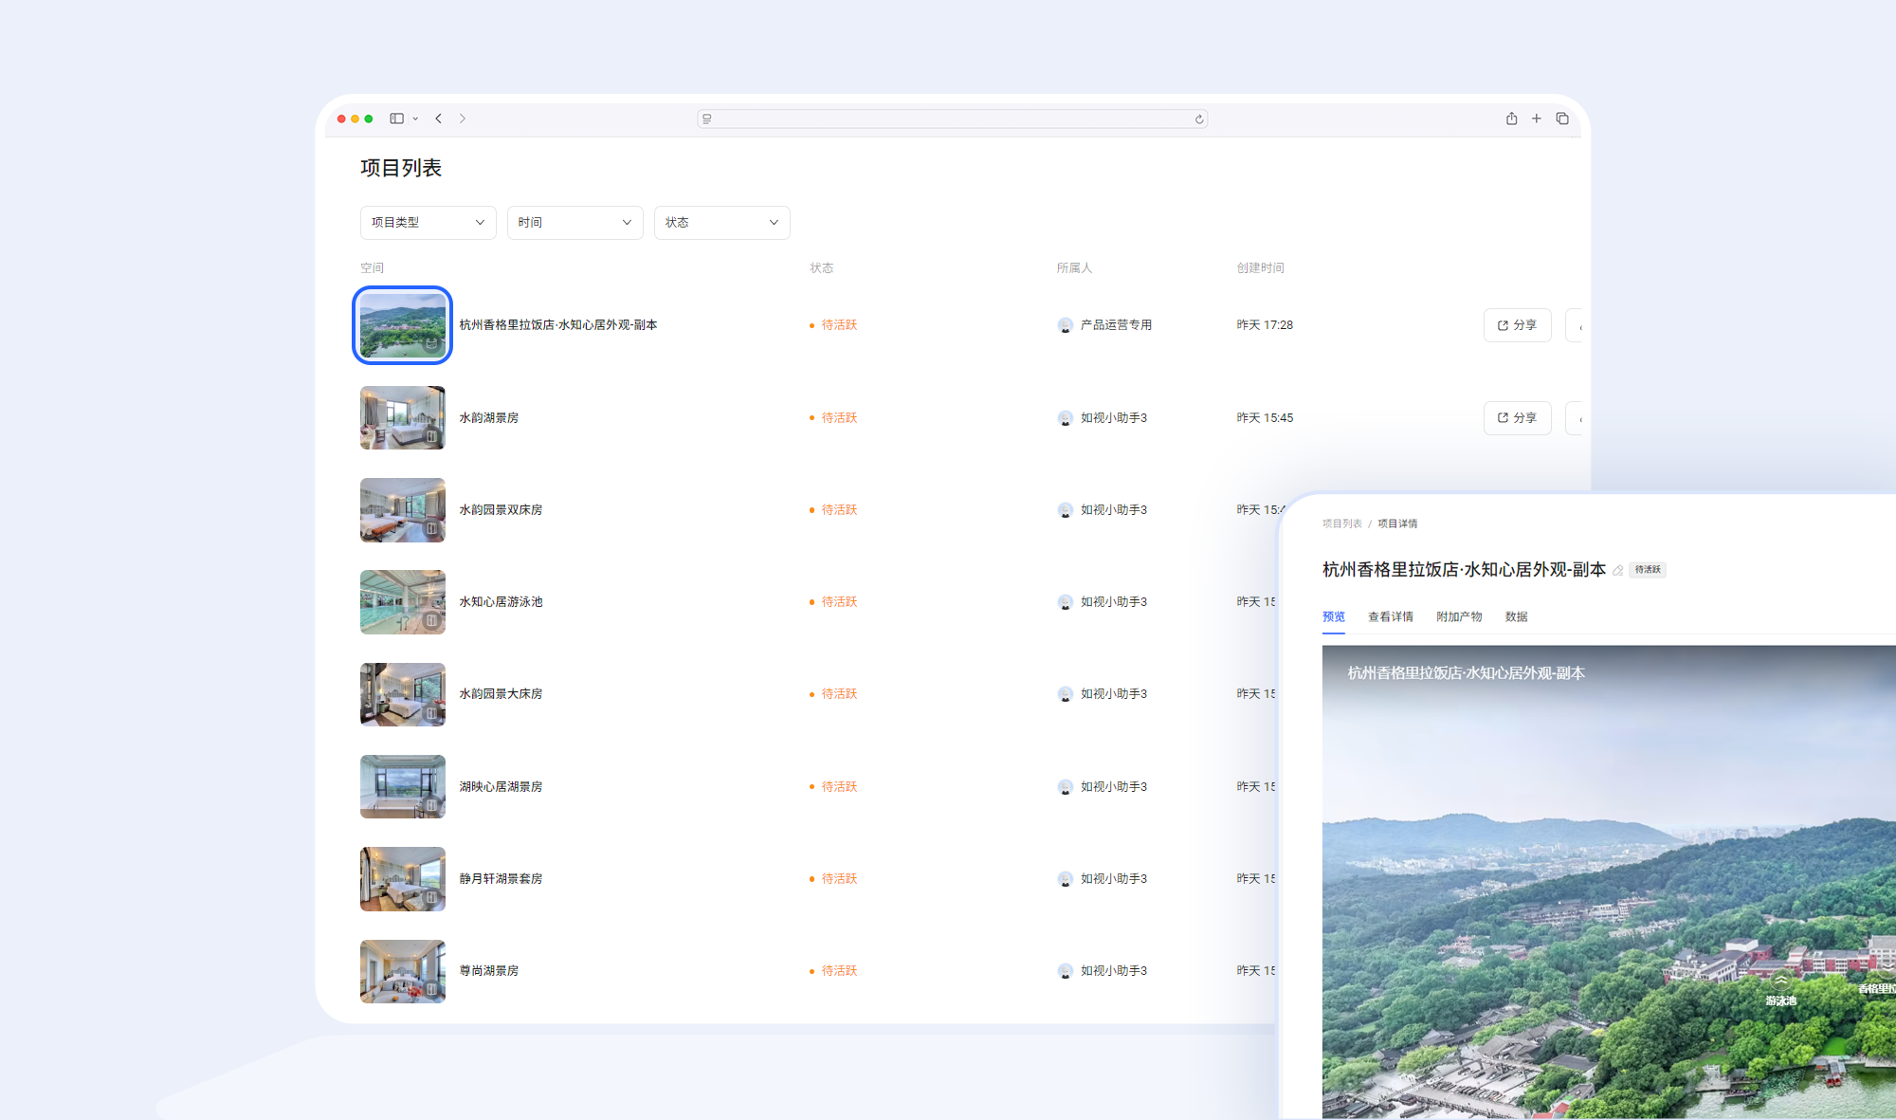The image size is (1896, 1120).
Task: Click the Safari share icon in the toolbar
Action: 1511,118
